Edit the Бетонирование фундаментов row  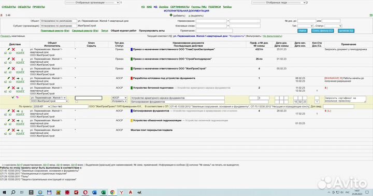click(x=9, y=111)
